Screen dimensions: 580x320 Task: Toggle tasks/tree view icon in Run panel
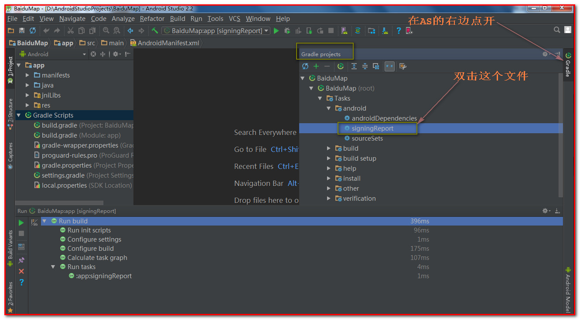click(34, 222)
